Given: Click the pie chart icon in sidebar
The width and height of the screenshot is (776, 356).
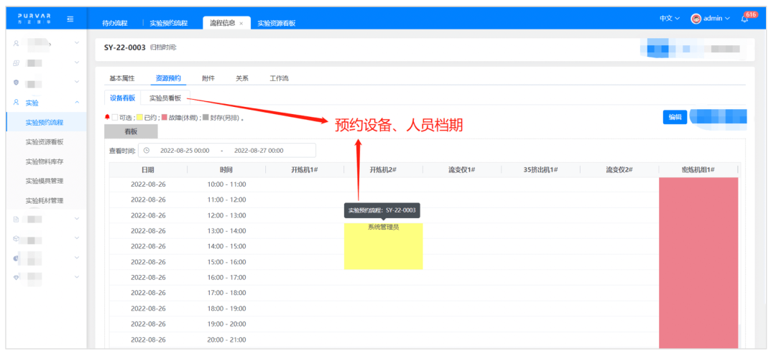Looking at the screenshot, I should [17, 257].
